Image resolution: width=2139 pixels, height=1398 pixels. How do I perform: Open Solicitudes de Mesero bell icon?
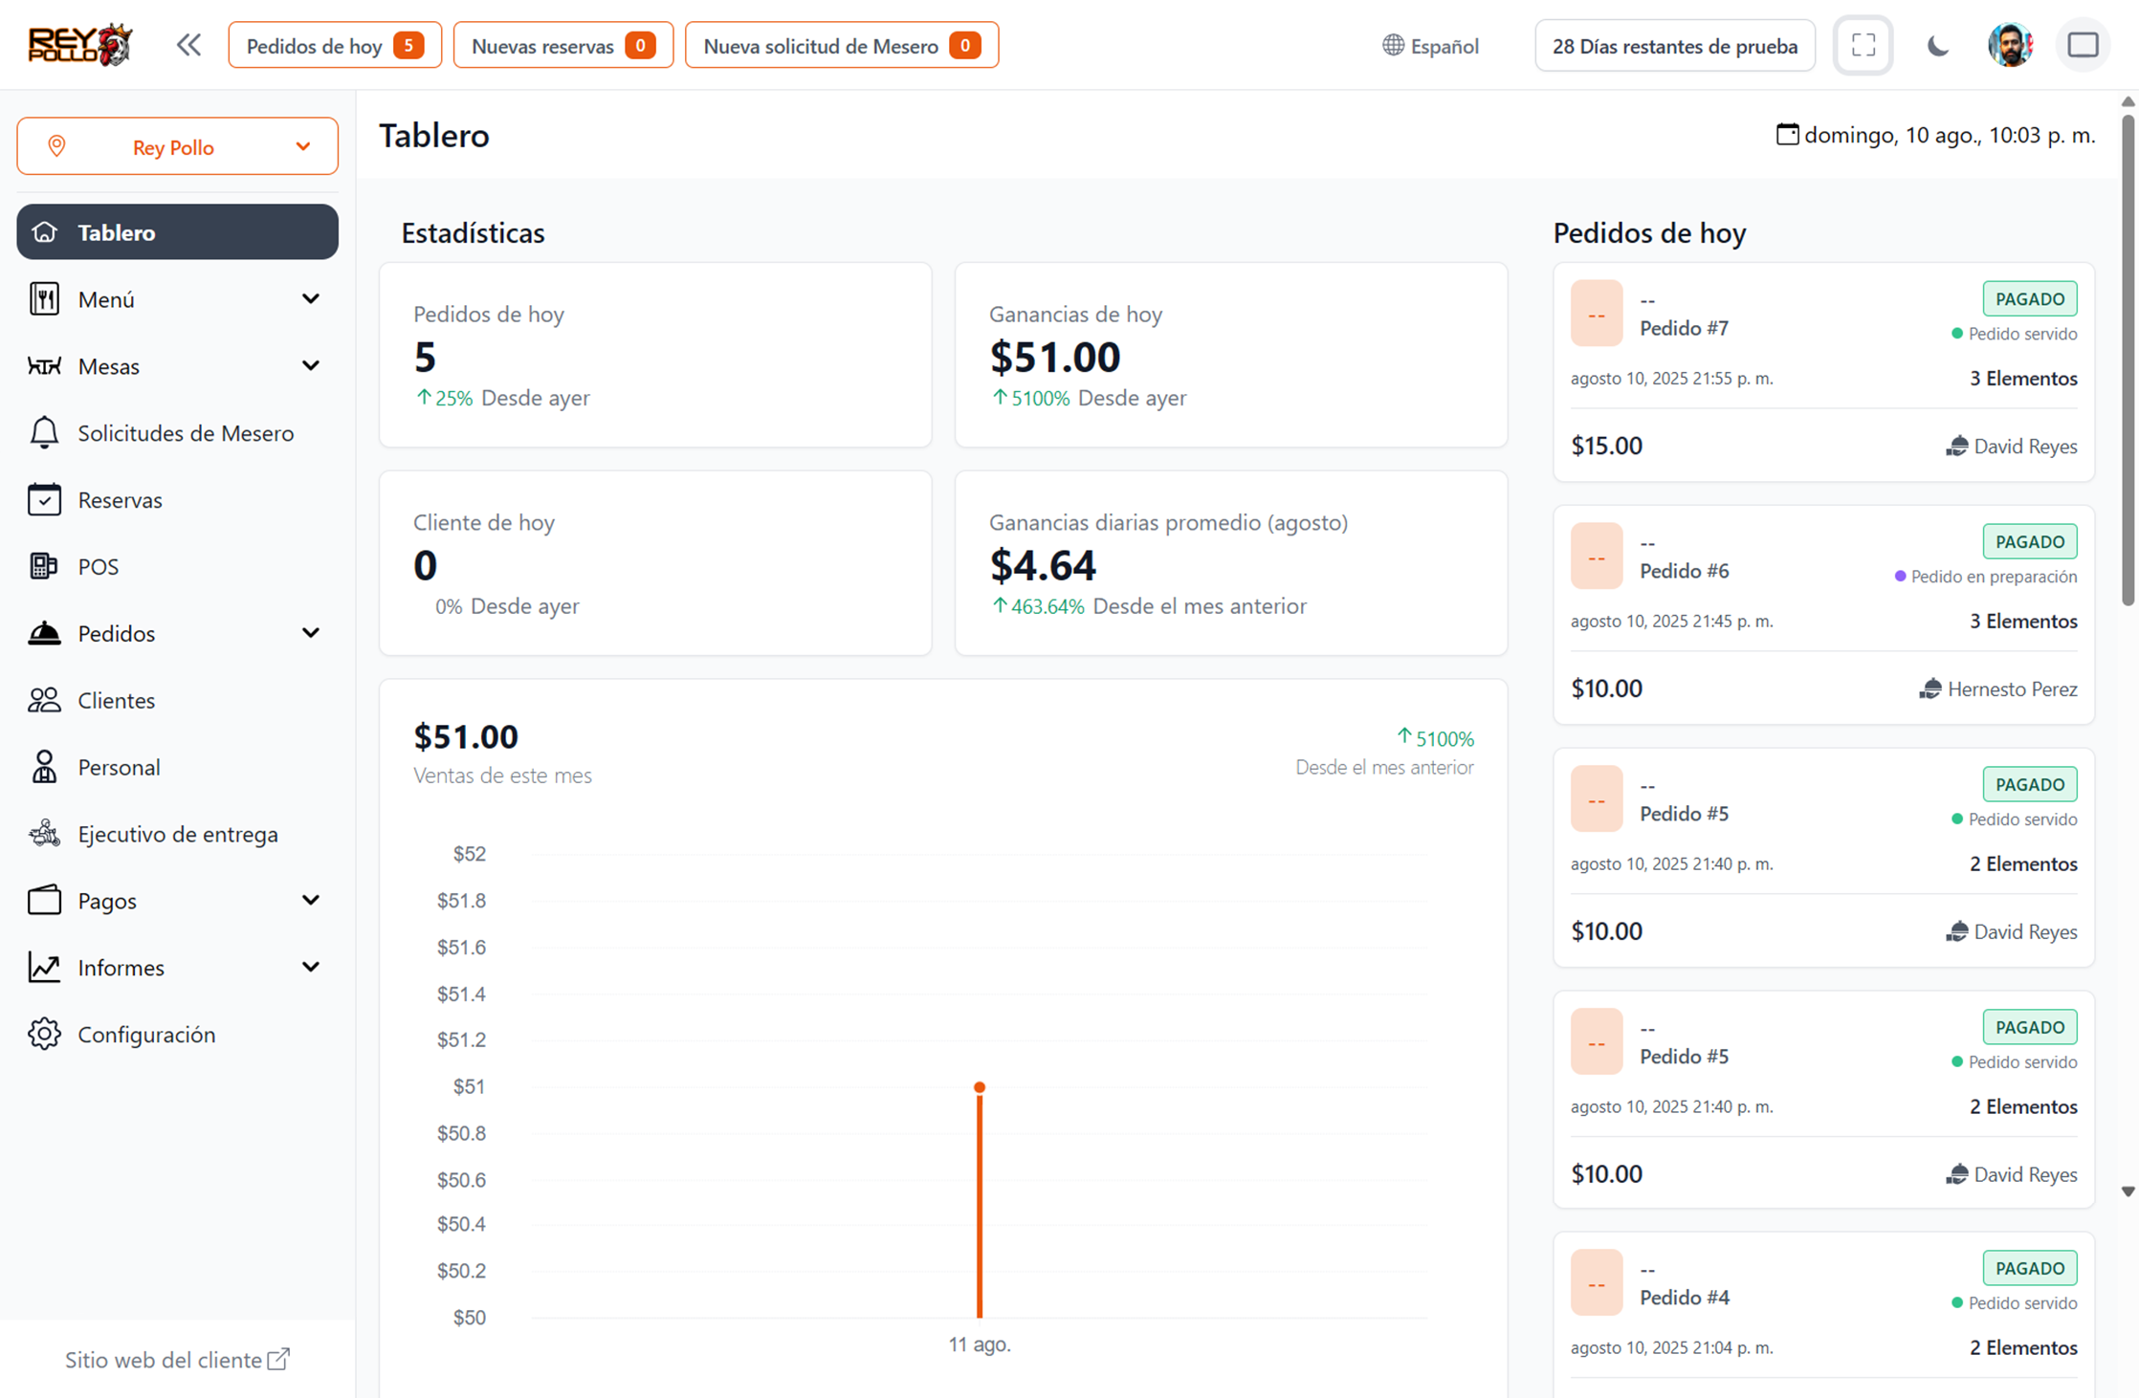pos(44,433)
